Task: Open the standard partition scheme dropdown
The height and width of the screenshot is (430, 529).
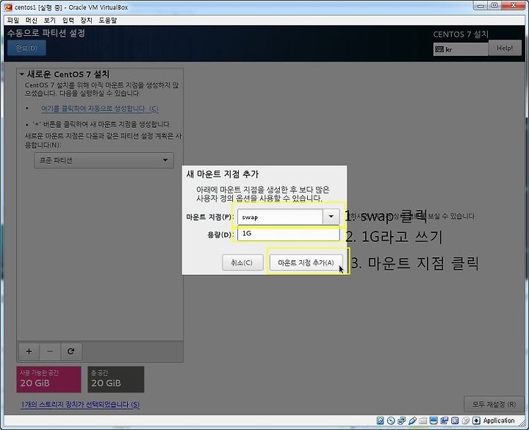Action: click(x=104, y=160)
